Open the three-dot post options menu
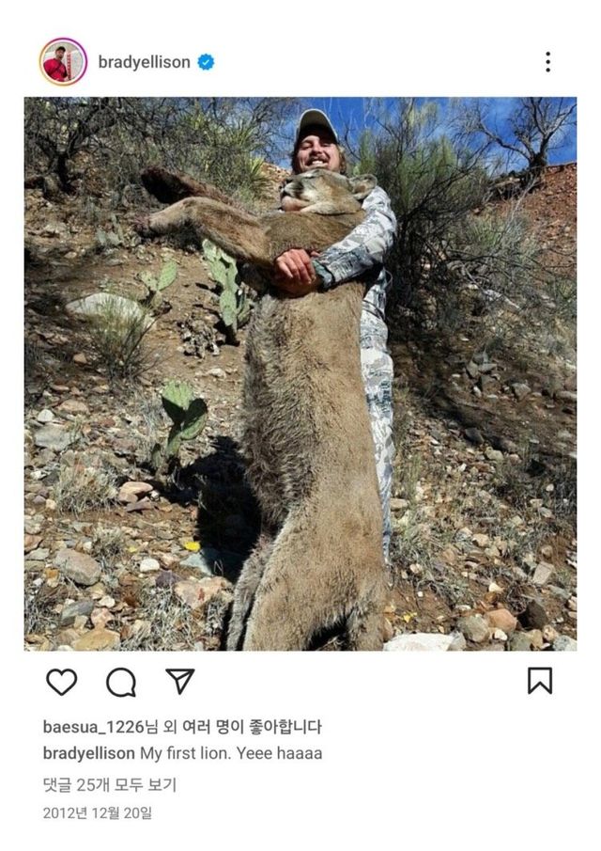This screenshot has height=851, width=601. coord(547,62)
